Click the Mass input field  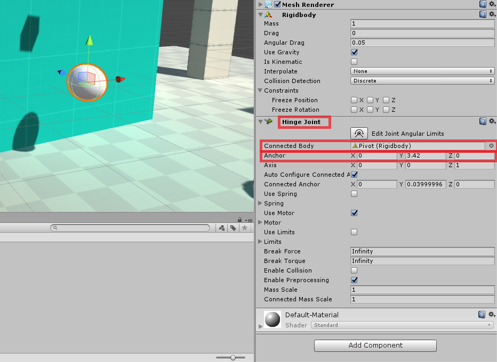pos(422,23)
